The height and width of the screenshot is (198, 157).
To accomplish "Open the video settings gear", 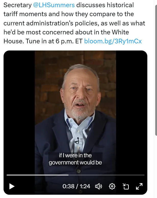I will (112, 186).
